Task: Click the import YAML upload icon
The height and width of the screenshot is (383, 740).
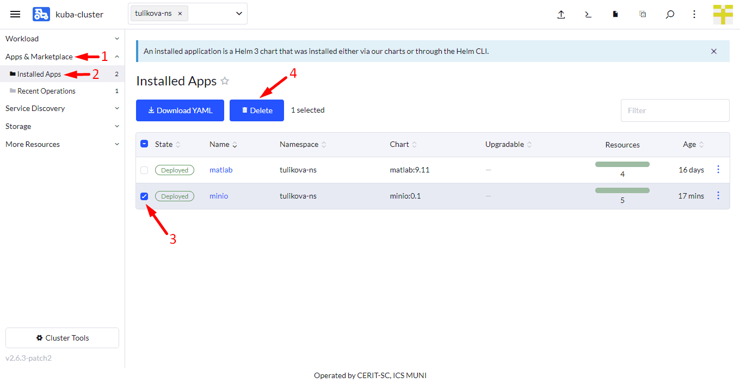Action: click(x=561, y=15)
